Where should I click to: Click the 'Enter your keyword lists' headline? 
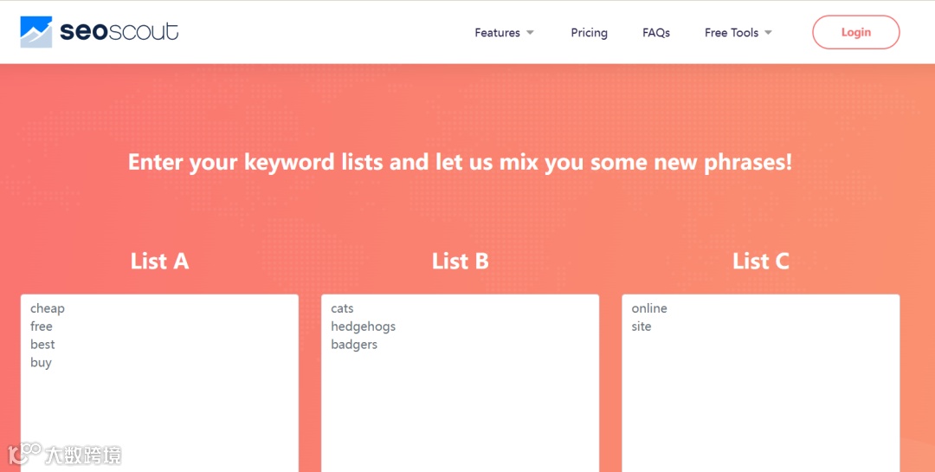460,162
